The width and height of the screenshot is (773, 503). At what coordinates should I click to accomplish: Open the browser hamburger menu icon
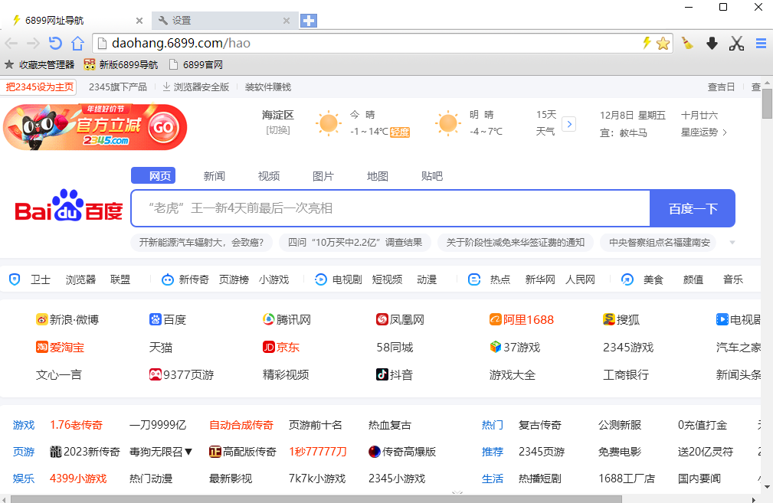point(760,44)
